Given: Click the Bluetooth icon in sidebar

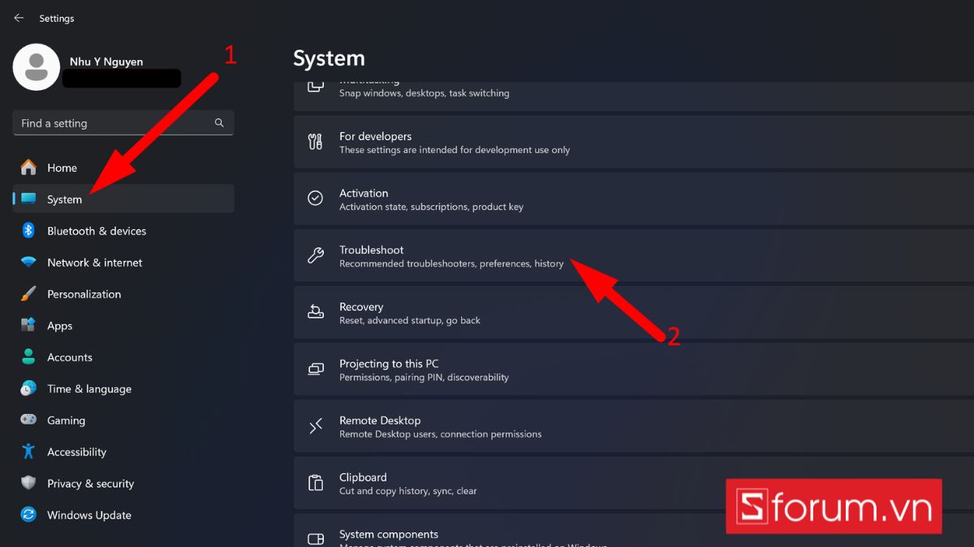Looking at the screenshot, I should point(28,231).
